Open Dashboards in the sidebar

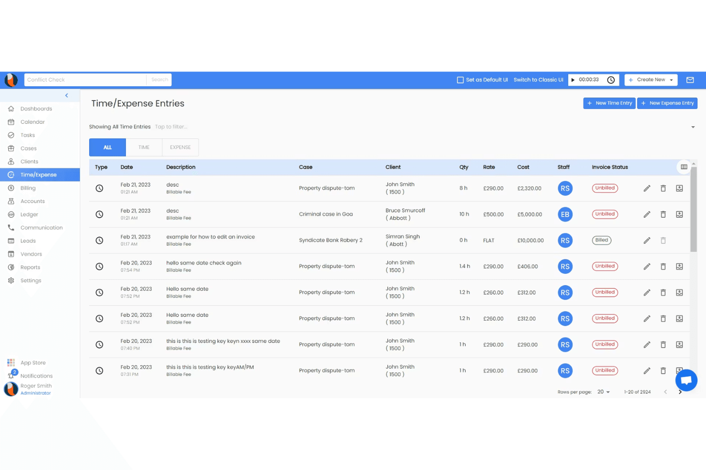tap(40, 109)
